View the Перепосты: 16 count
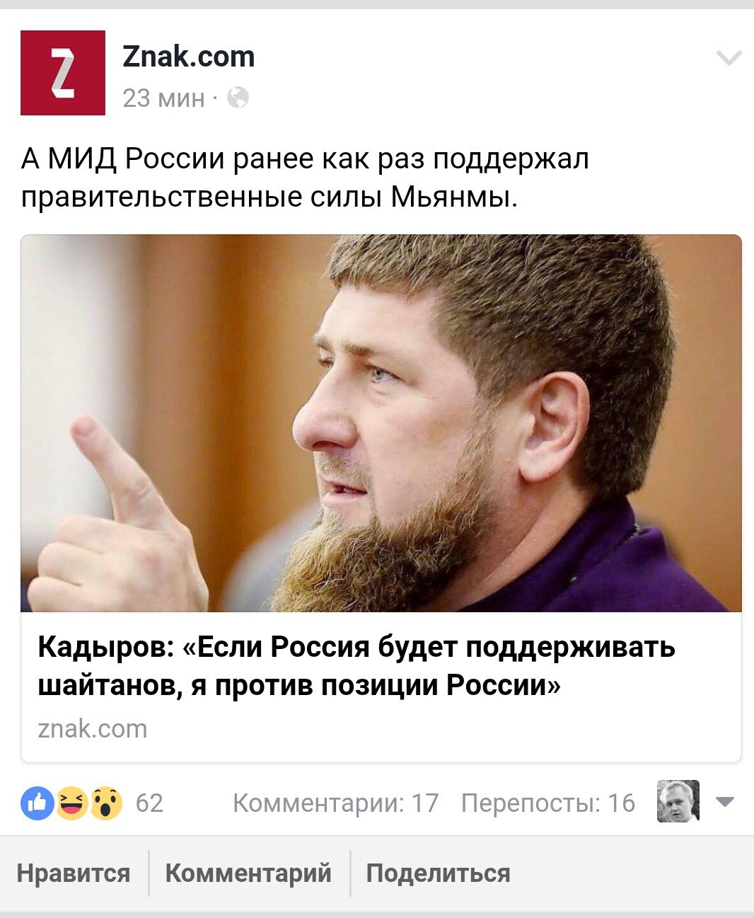The height and width of the screenshot is (918, 754). tap(548, 803)
